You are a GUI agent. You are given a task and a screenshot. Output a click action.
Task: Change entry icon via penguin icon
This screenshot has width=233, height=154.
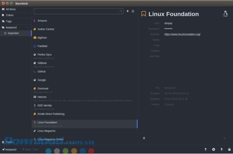[225, 14]
